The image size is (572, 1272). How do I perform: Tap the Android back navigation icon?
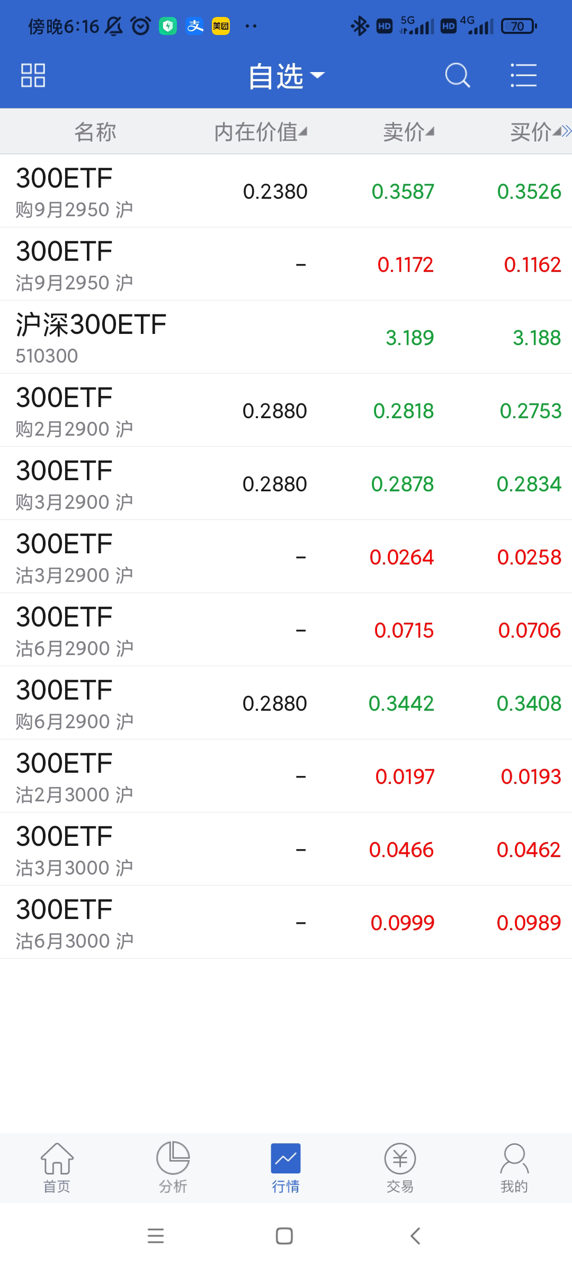[x=415, y=1236]
